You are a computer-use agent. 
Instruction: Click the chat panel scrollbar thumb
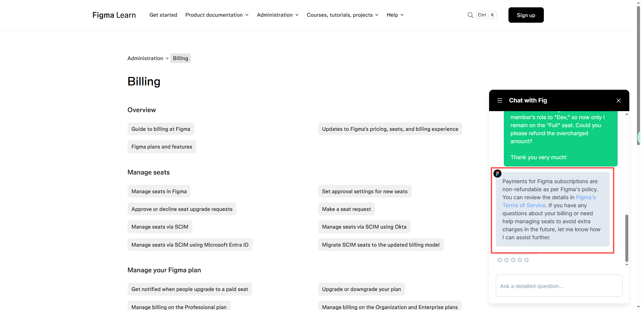(627, 238)
